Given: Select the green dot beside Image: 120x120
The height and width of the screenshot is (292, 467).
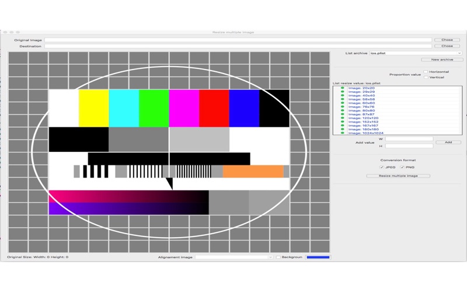Looking at the screenshot, I should pyautogui.click(x=342, y=118).
